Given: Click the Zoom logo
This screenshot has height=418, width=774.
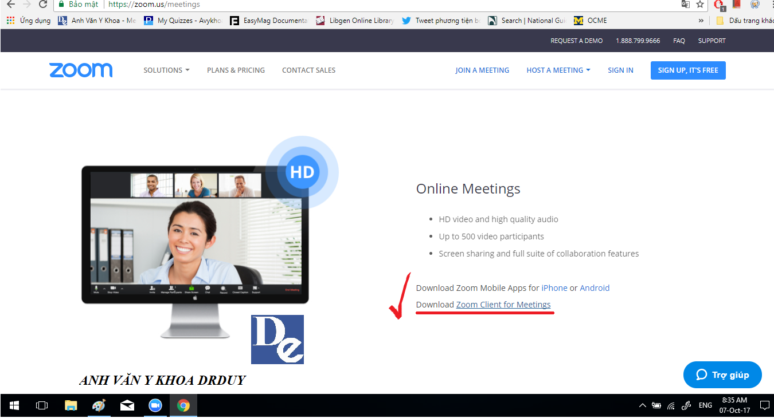Looking at the screenshot, I should (81, 70).
